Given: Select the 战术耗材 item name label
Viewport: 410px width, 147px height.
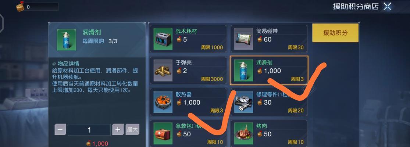Looking at the screenshot, I should (x=186, y=31).
